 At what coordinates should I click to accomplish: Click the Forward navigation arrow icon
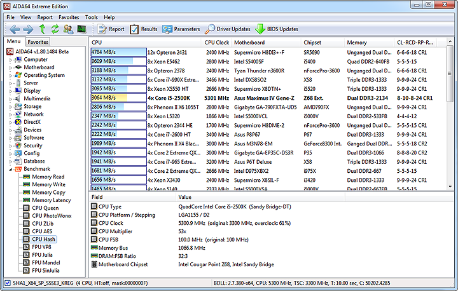pyautogui.click(x=28, y=29)
